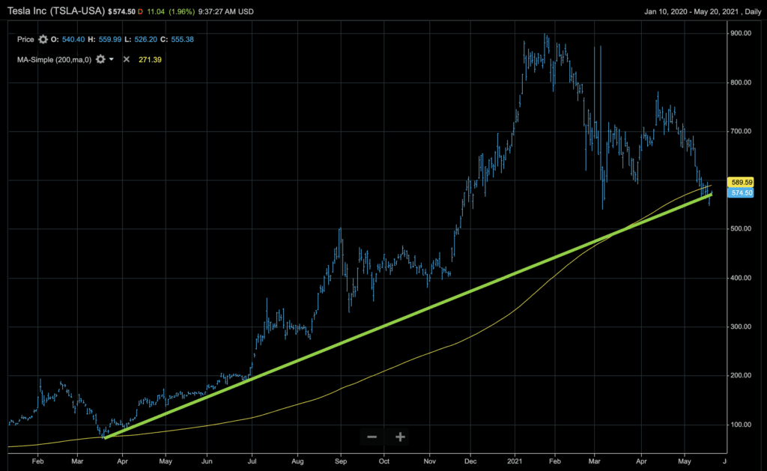
Task: Remove the MA-Simple indicator with the X
Action: point(127,58)
